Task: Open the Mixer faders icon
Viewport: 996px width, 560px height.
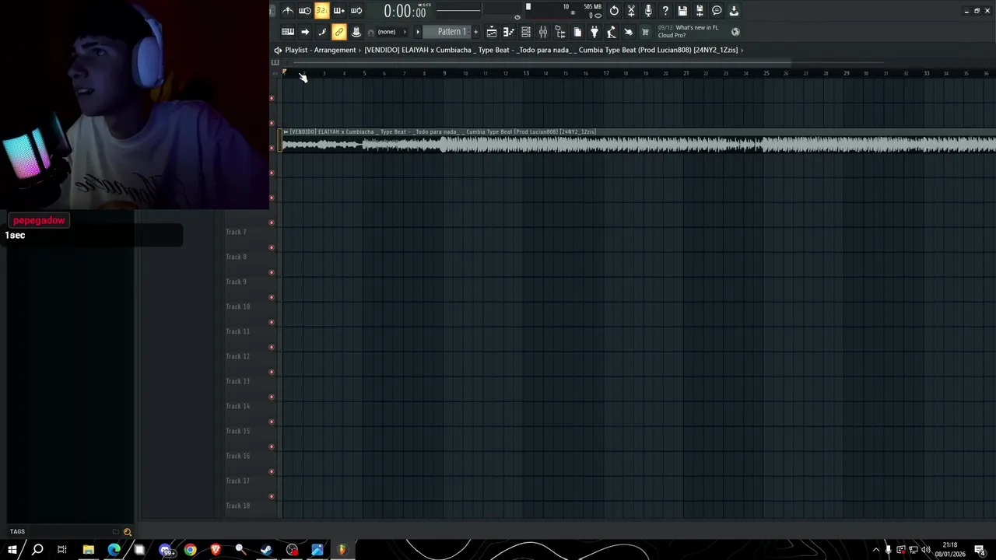Action: [543, 32]
